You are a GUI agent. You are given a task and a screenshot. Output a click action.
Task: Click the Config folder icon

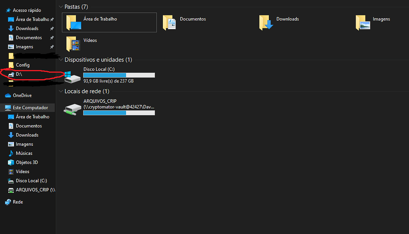pyautogui.click(x=11, y=65)
